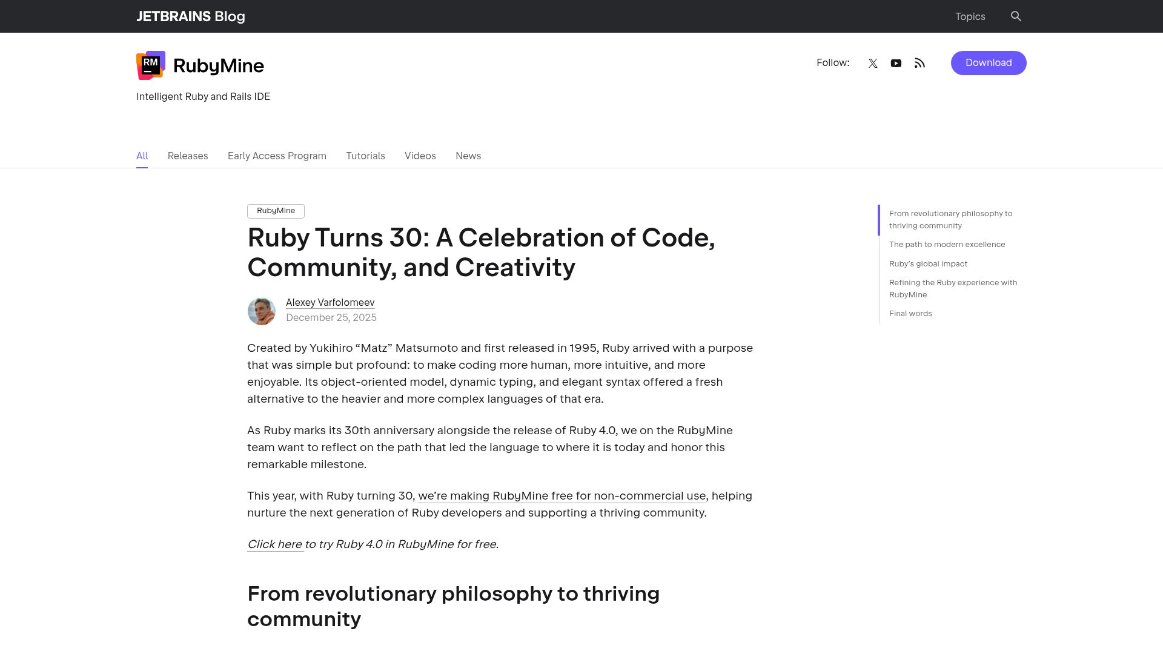Follow the free non-commercial use link

click(x=562, y=496)
